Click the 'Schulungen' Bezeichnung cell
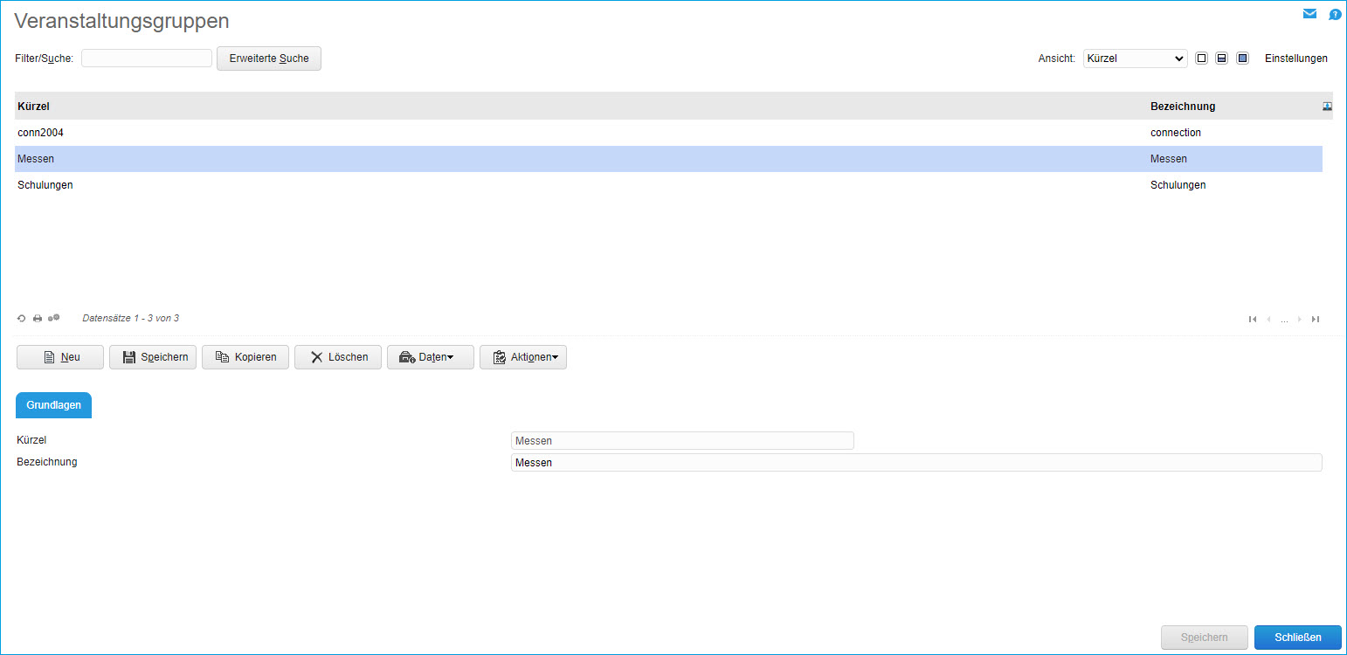 click(1178, 185)
